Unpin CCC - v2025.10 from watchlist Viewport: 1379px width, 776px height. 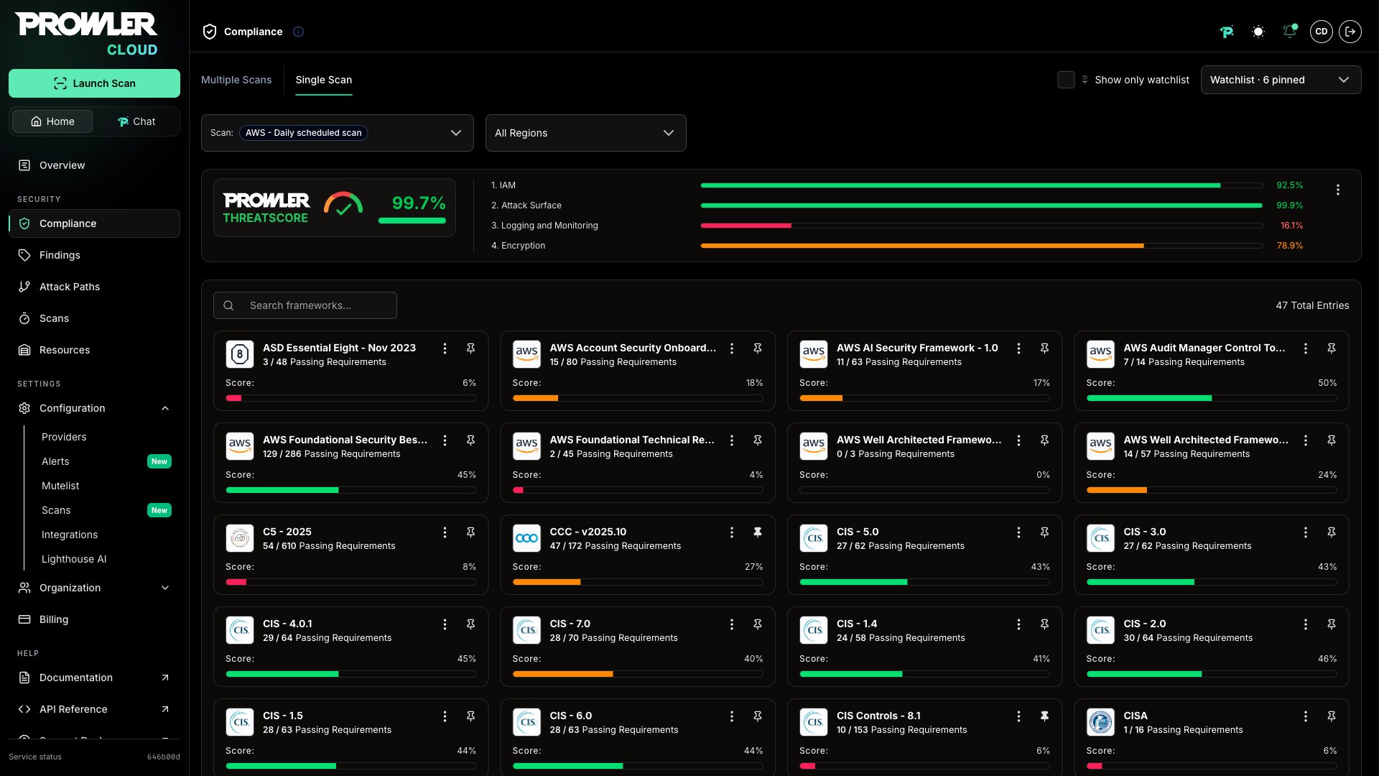coord(757,532)
